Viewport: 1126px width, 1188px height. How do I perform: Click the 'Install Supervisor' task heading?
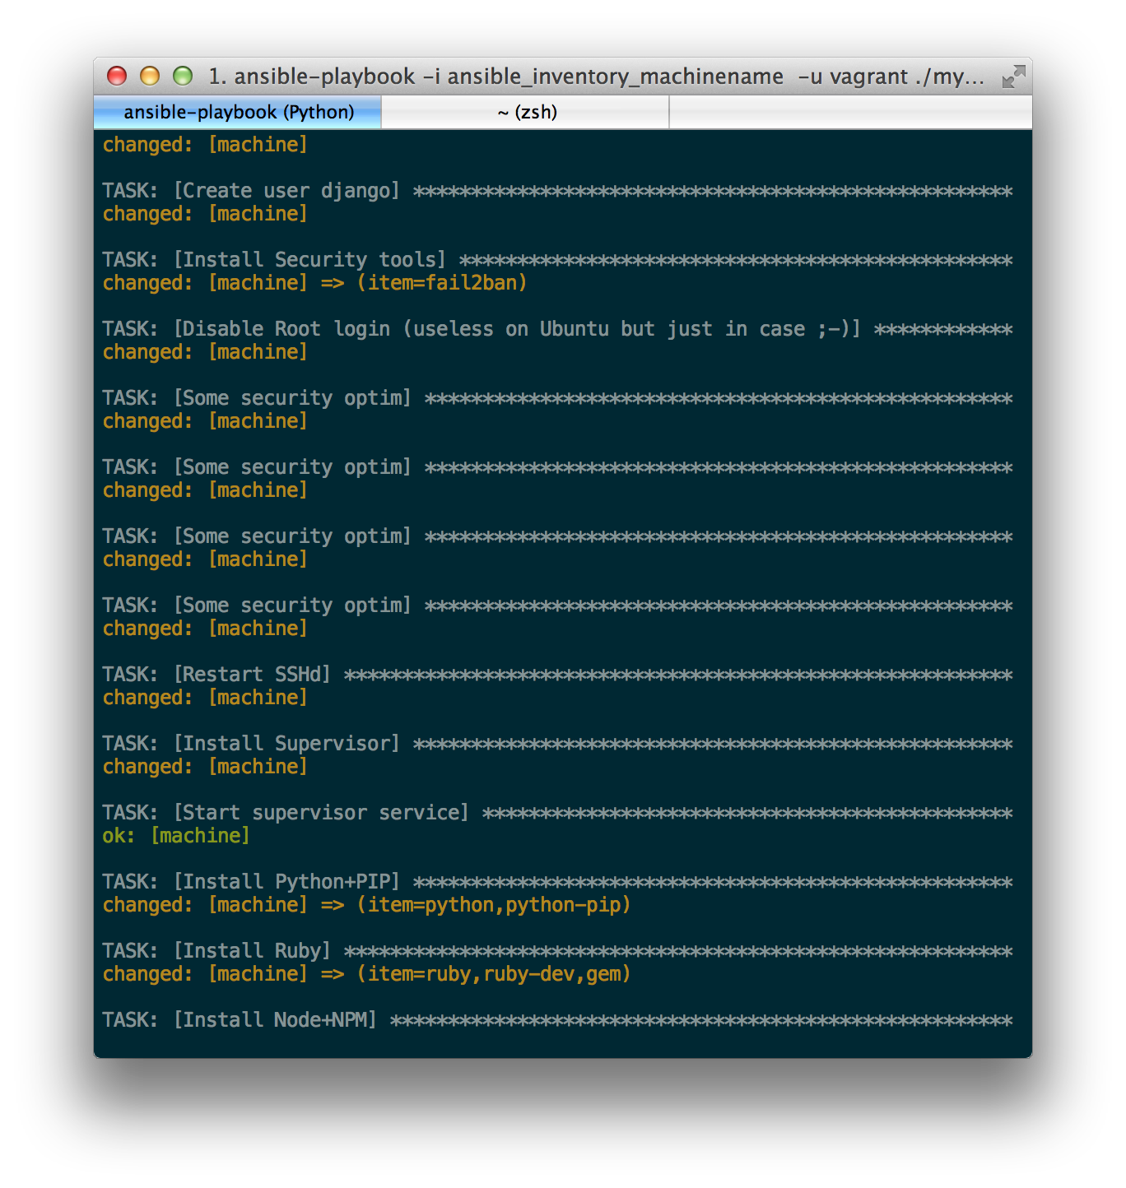[x=250, y=743]
